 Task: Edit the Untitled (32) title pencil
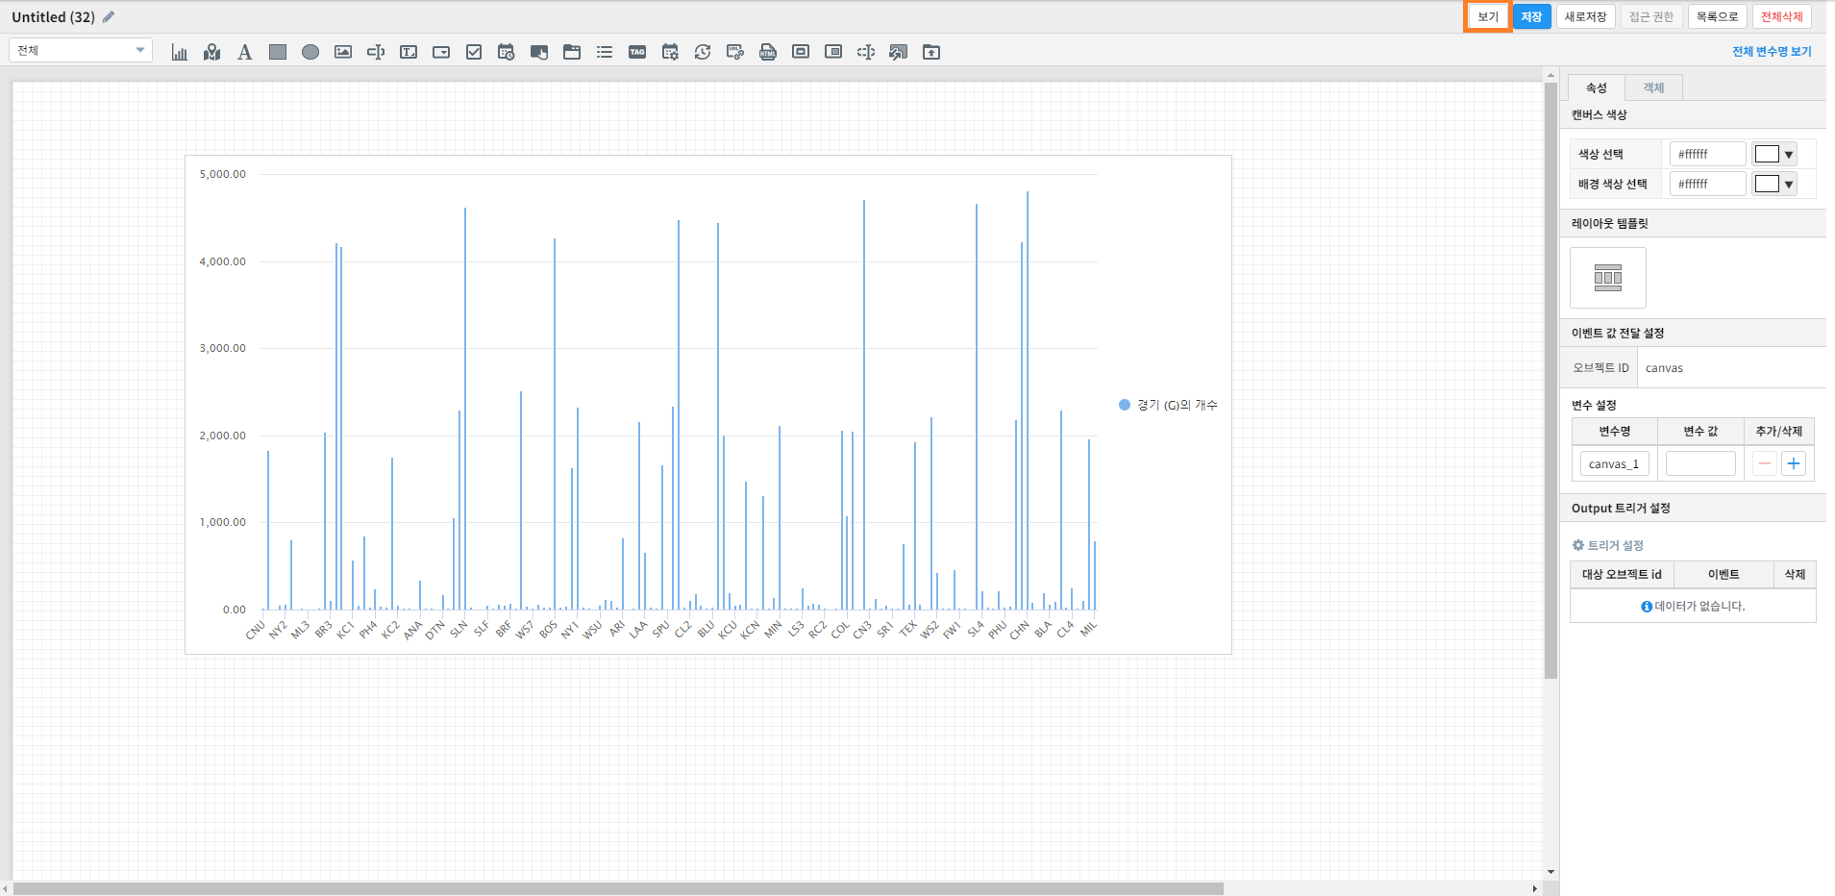[109, 16]
